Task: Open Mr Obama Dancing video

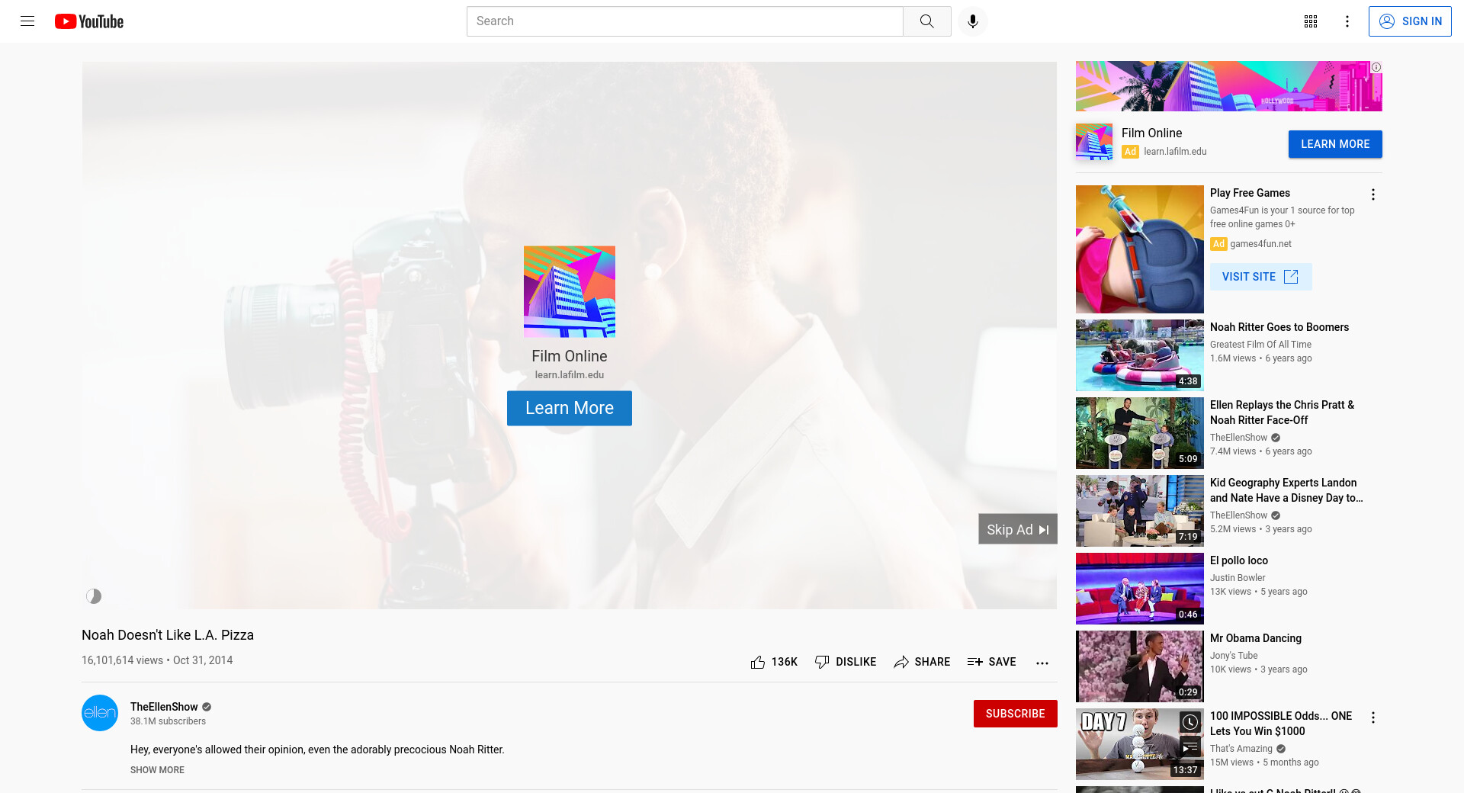Action: coord(1255,638)
